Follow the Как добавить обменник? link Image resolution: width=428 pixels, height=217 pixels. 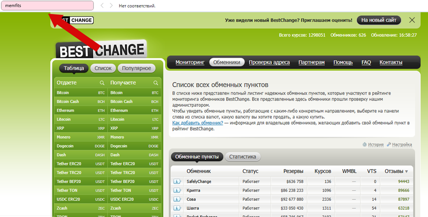click(198, 123)
